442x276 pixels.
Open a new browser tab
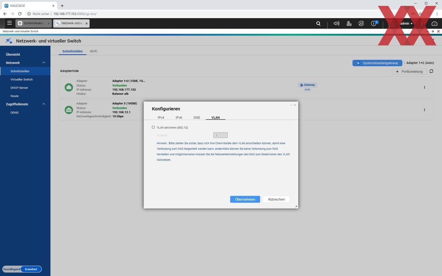click(x=62, y=6)
